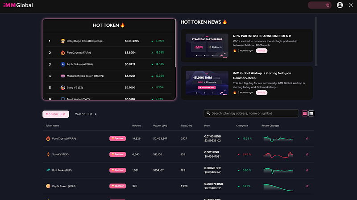
Task: Toggle light theme with the sun icon
Action: pos(351,5)
